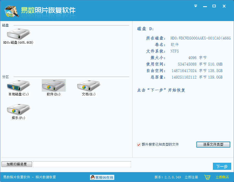Toggle 额外搜索已知类型的文件 checkbox
234x182 pixels.
click(x=139, y=145)
